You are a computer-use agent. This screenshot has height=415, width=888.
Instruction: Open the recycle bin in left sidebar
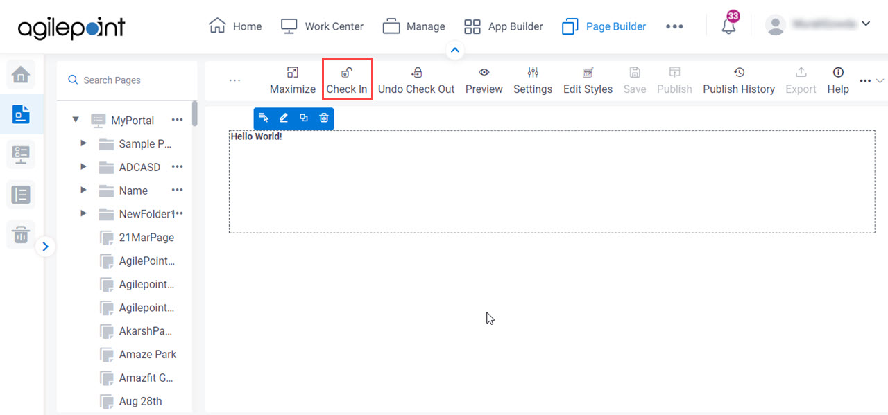click(x=21, y=235)
